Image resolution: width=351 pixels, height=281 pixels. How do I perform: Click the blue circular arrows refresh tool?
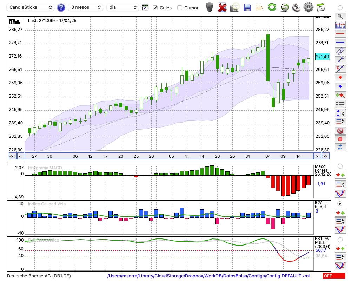[340, 148]
